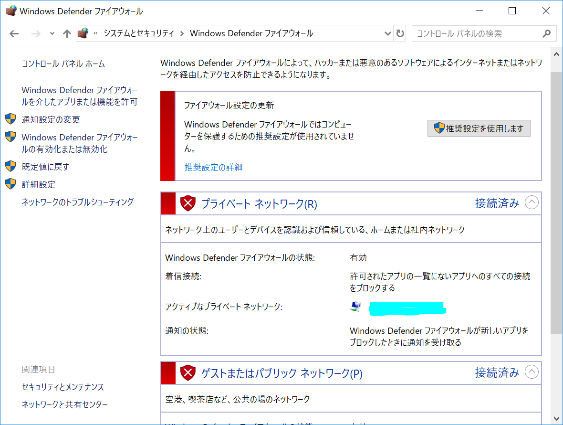This screenshot has height=425, width=563.
Task: Open 通知設定の変更 in the sidebar
Action: coord(51,119)
